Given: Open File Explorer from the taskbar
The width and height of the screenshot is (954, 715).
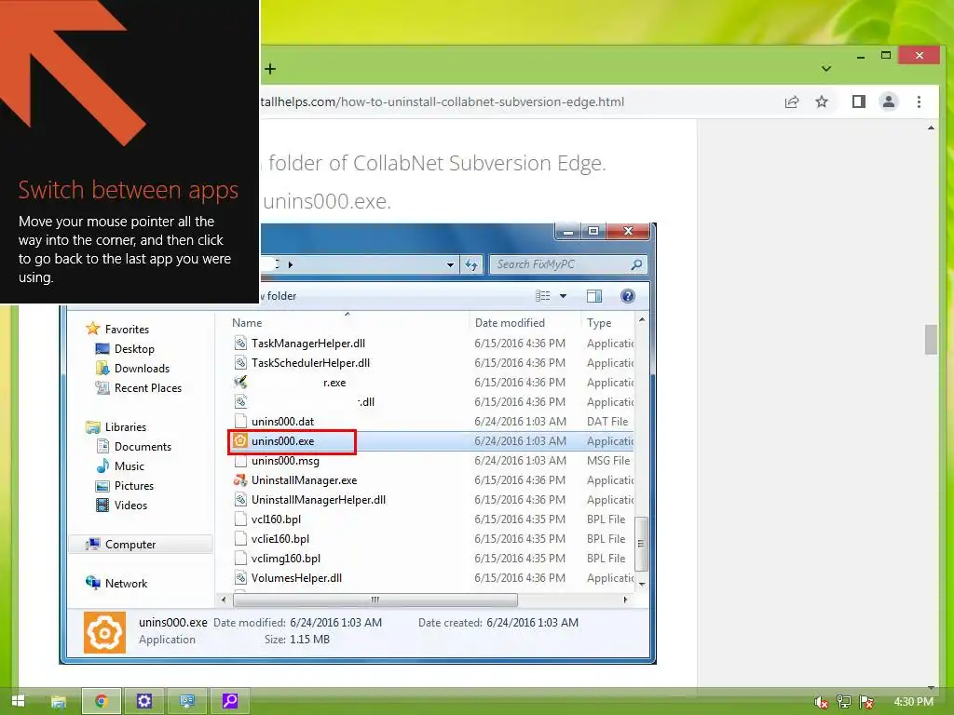Looking at the screenshot, I should coord(59,702).
